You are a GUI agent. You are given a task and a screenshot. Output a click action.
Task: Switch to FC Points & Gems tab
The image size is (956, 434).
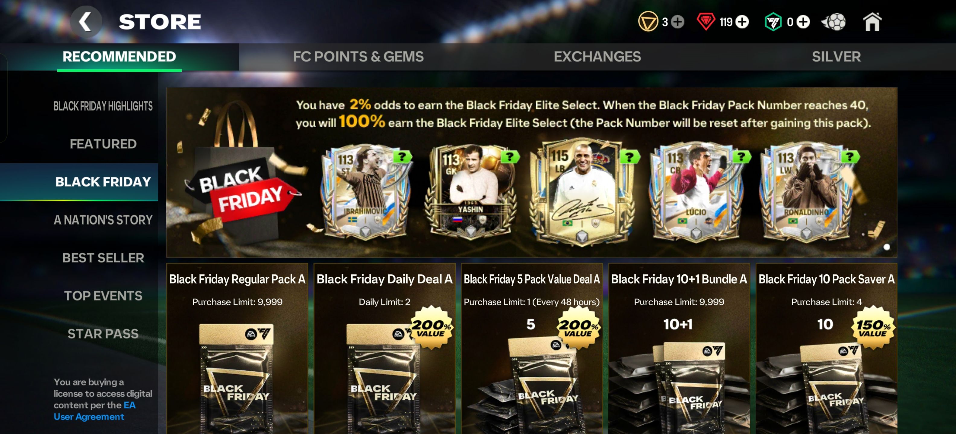pyautogui.click(x=358, y=57)
